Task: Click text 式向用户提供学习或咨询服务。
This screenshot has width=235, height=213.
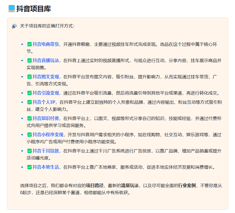Action: click(x=57, y=125)
